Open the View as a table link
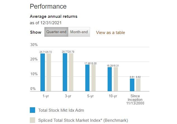This screenshot has height=124, width=177. pos(110,33)
